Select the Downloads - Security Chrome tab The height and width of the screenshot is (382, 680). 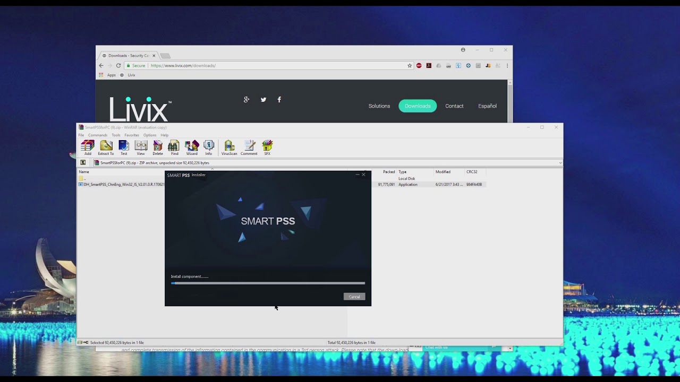tap(127, 56)
